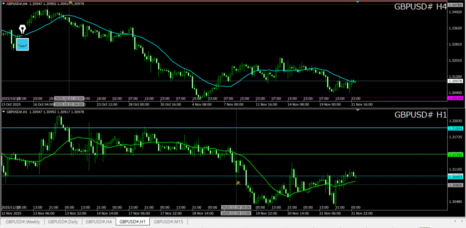Image resolution: width=466 pixels, height=228 pixels.
Task: Click the yellow star marker atop H4 chart
Action: coord(70,3)
